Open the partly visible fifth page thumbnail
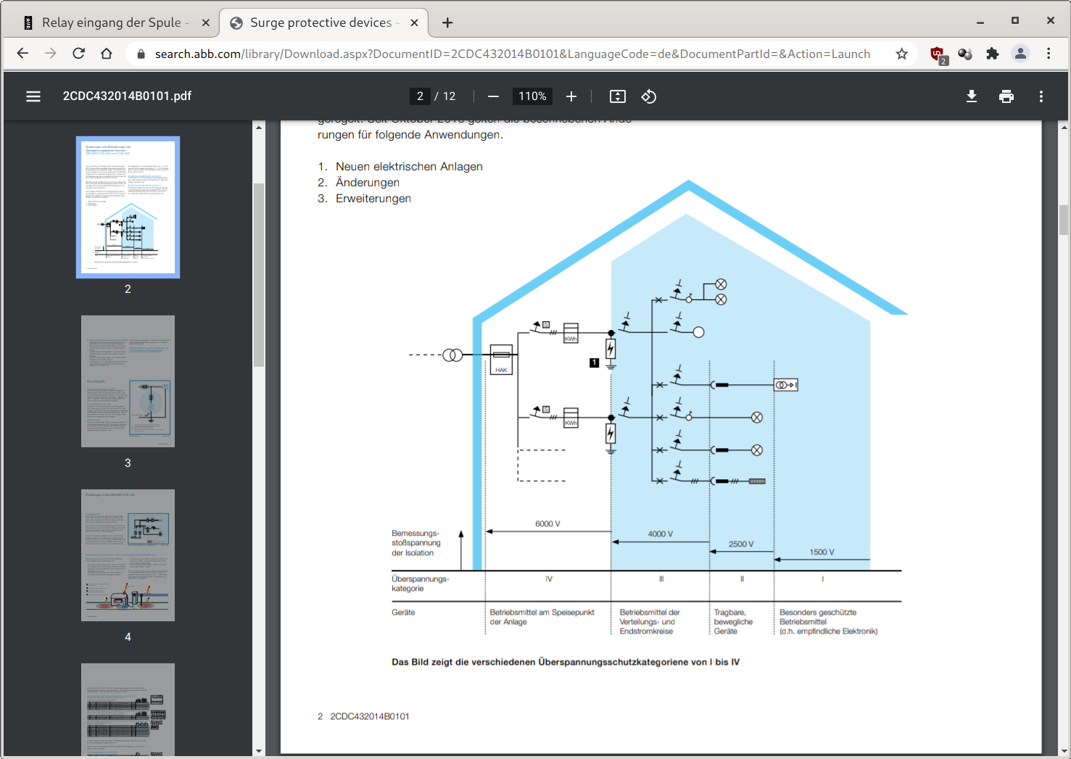This screenshot has width=1071, height=759. (128, 710)
